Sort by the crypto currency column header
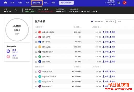134x92 pixels. [39, 67]
